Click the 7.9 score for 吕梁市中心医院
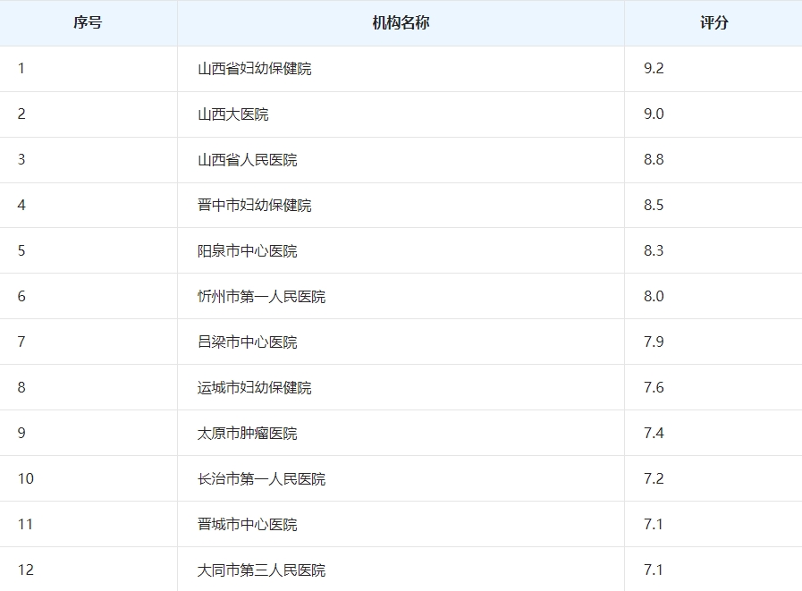The width and height of the screenshot is (802, 591). coord(654,342)
